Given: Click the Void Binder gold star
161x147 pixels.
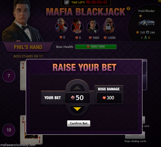Looking at the screenshot, I should [140, 16].
